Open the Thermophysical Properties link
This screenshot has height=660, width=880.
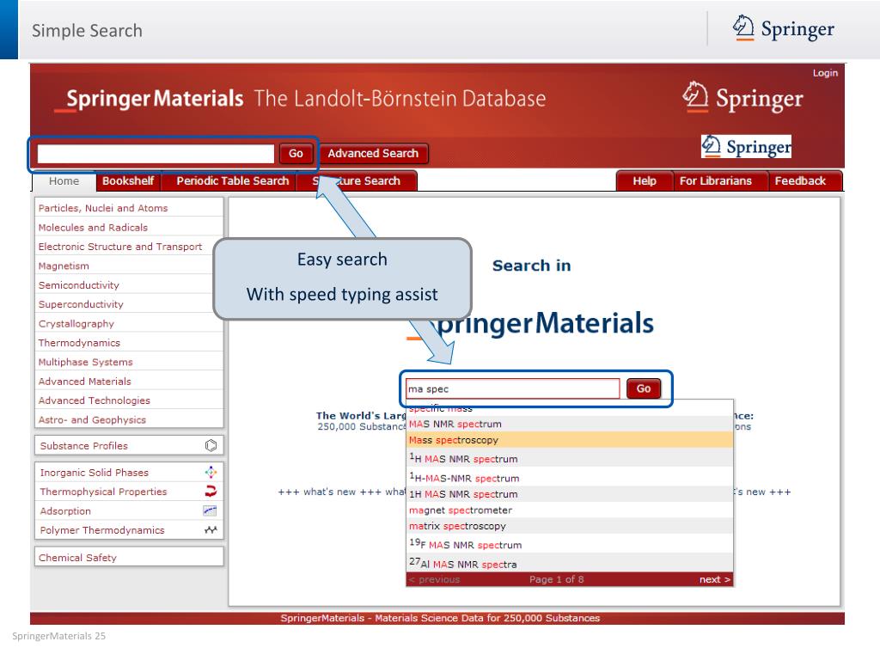103,492
